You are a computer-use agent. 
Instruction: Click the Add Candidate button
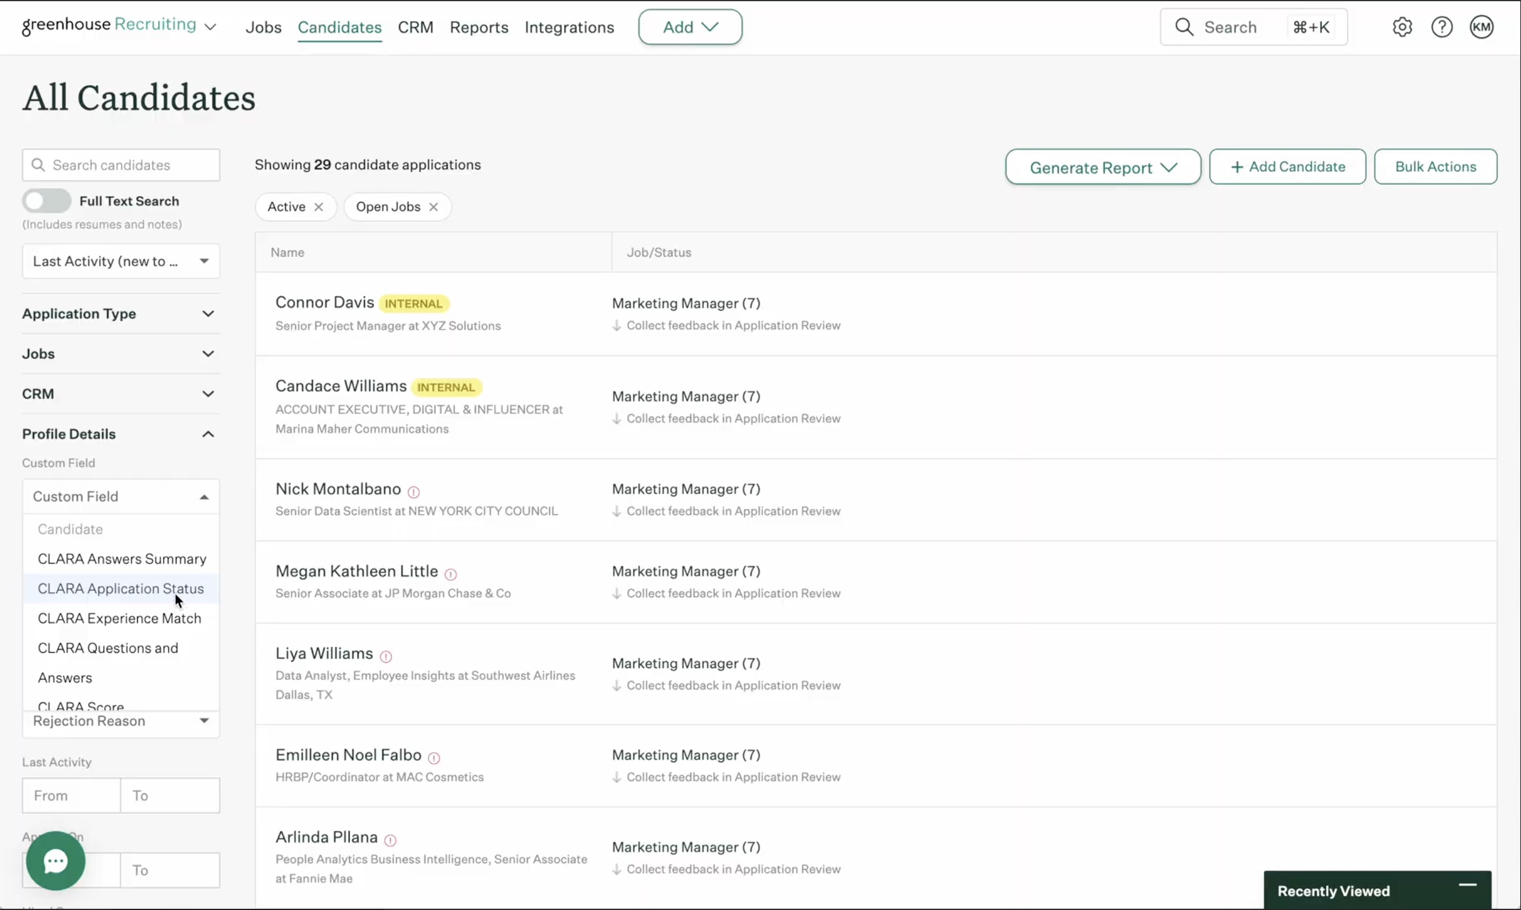coord(1287,167)
